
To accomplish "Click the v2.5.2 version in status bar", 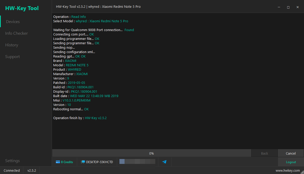I will 32,171.
